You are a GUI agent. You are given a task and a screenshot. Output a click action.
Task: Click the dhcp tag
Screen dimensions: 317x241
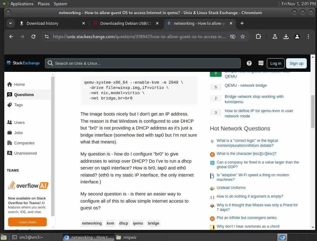(124, 223)
